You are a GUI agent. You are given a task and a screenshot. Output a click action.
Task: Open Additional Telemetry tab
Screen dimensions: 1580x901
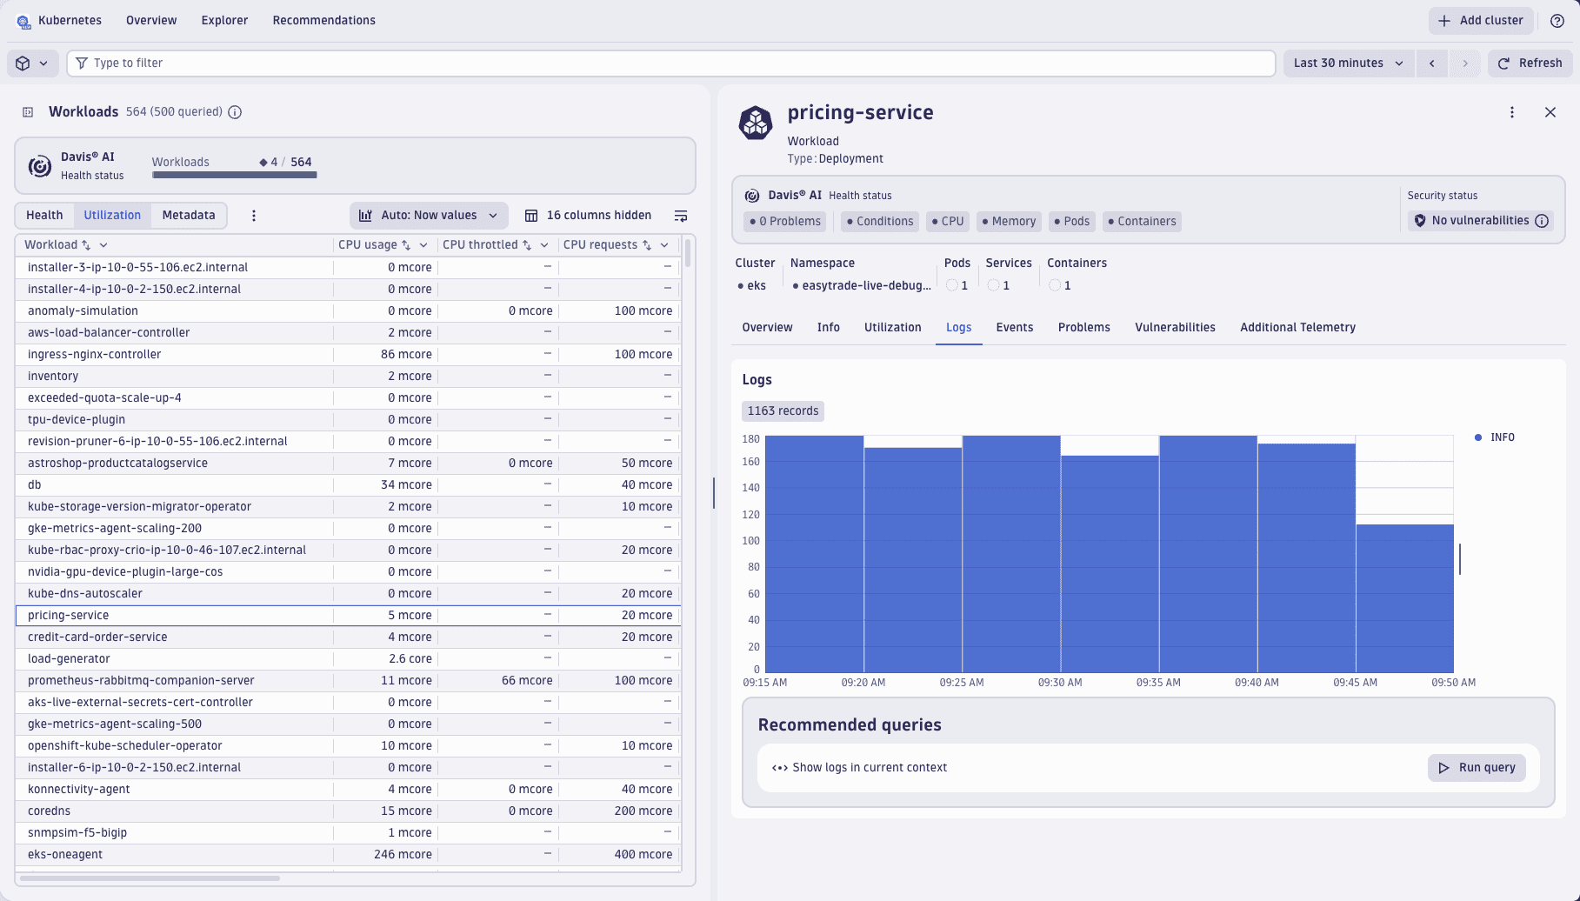point(1298,328)
